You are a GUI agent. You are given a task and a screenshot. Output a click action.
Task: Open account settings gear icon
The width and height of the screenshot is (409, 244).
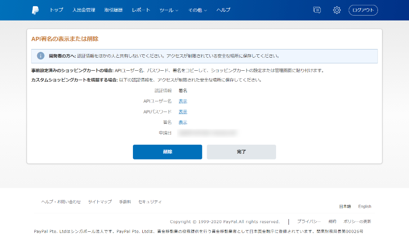point(337,10)
